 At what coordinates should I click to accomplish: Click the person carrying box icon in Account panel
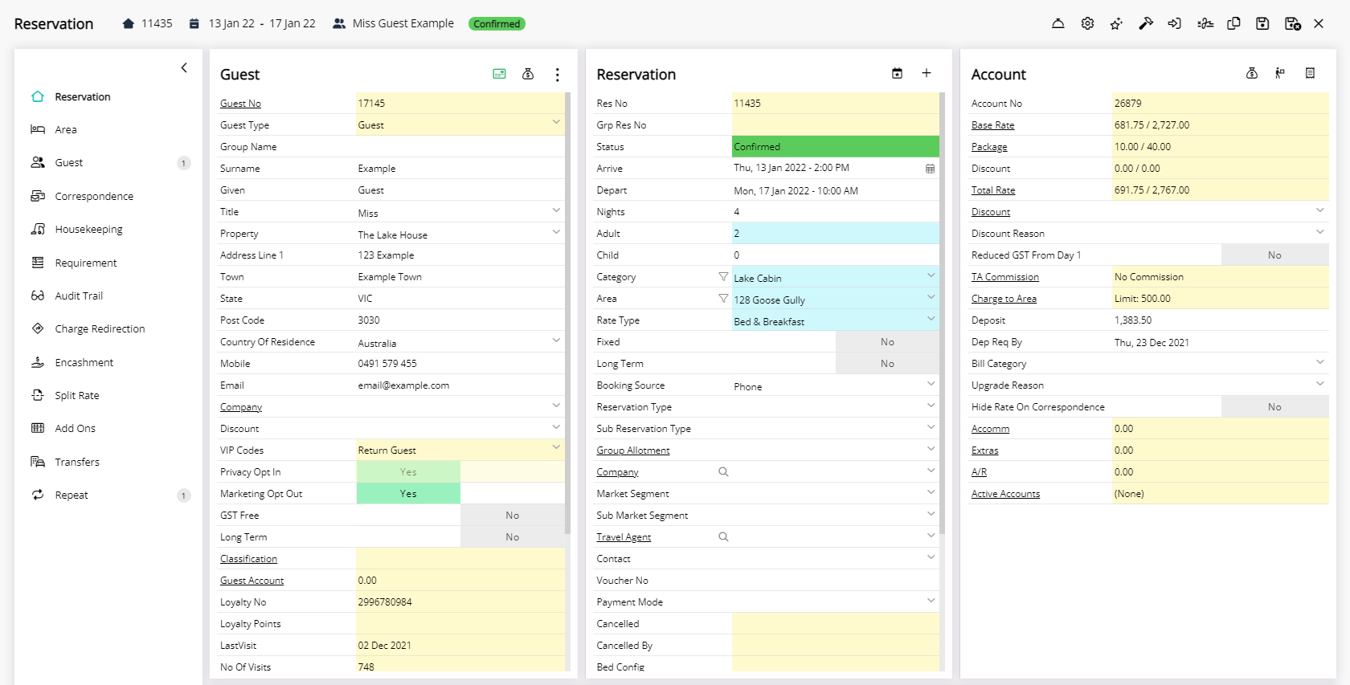(x=1281, y=73)
